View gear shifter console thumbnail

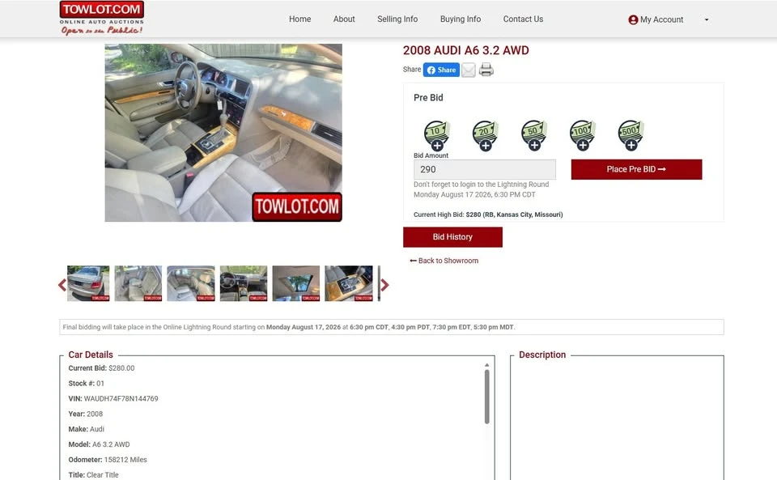click(x=348, y=283)
